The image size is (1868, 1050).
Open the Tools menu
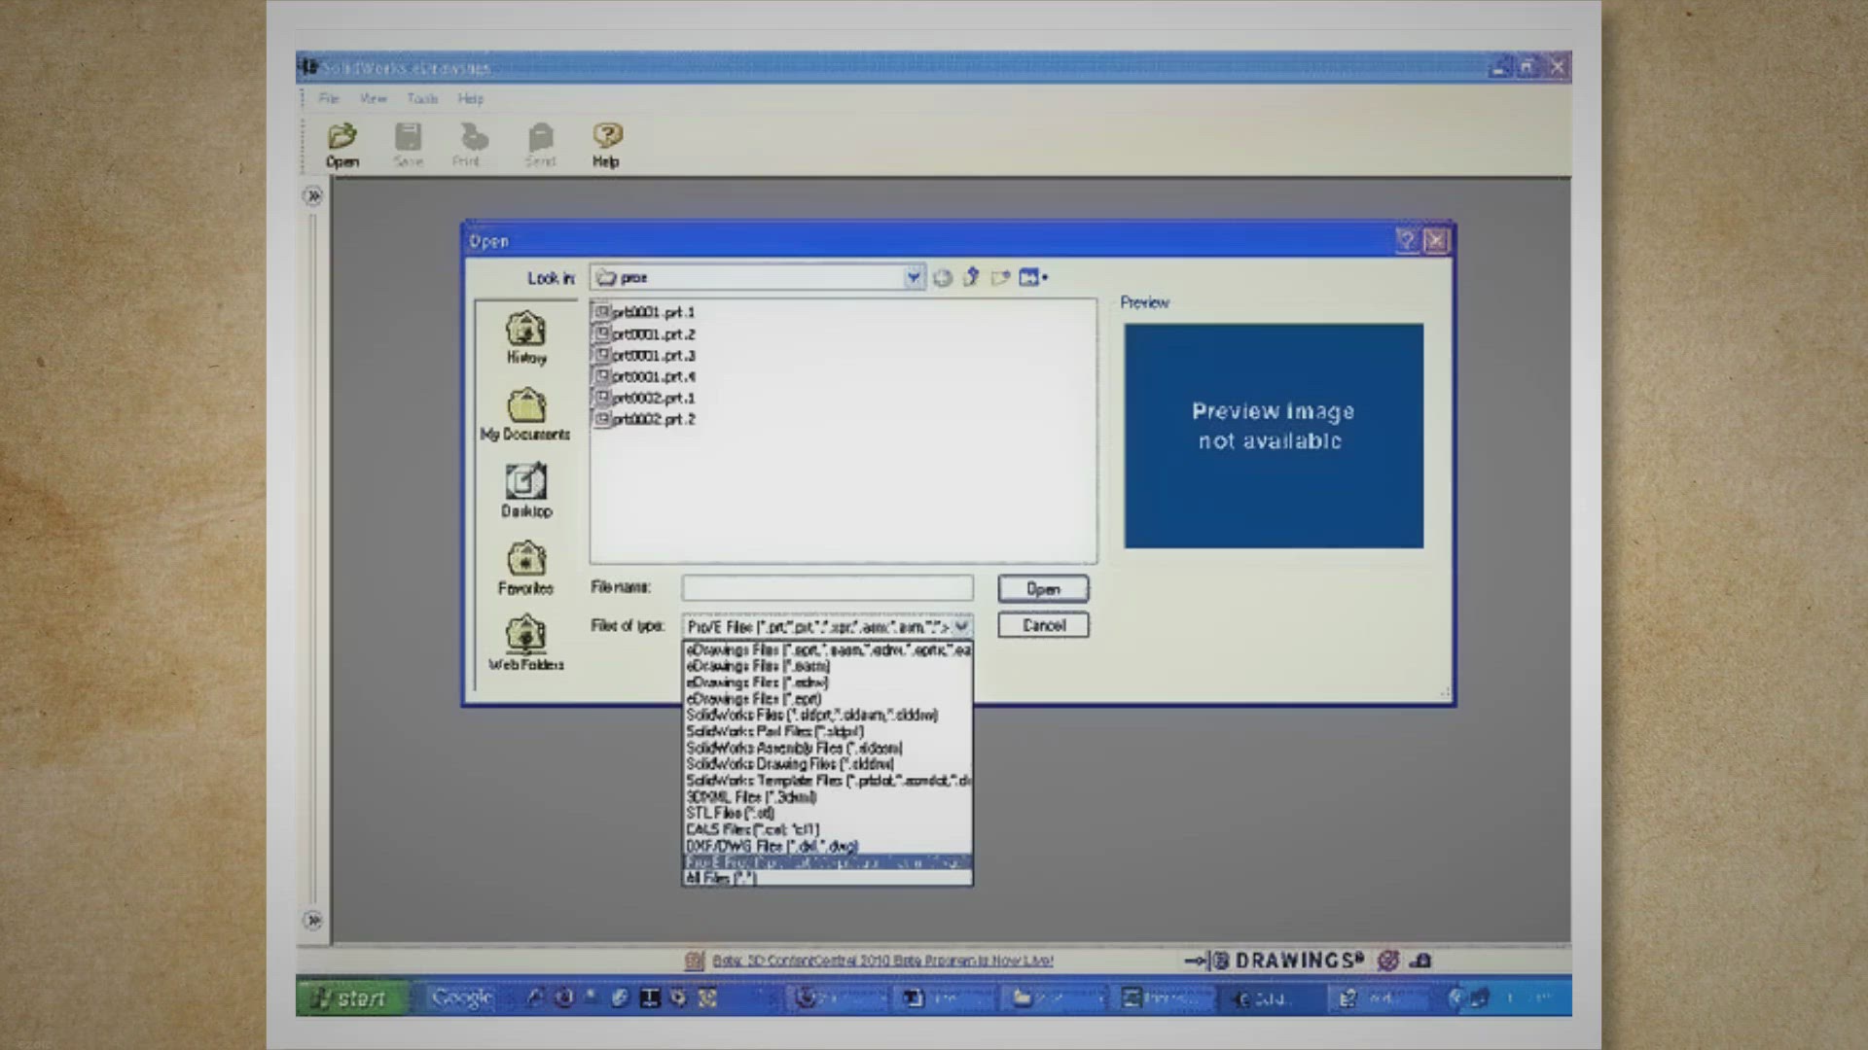point(422,98)
